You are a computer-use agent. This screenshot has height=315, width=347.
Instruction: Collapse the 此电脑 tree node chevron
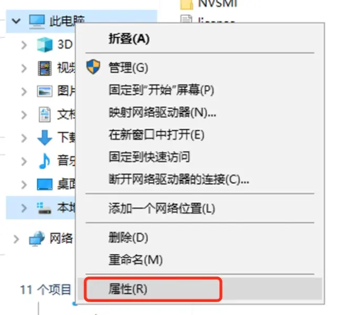[x=16, y=21]
